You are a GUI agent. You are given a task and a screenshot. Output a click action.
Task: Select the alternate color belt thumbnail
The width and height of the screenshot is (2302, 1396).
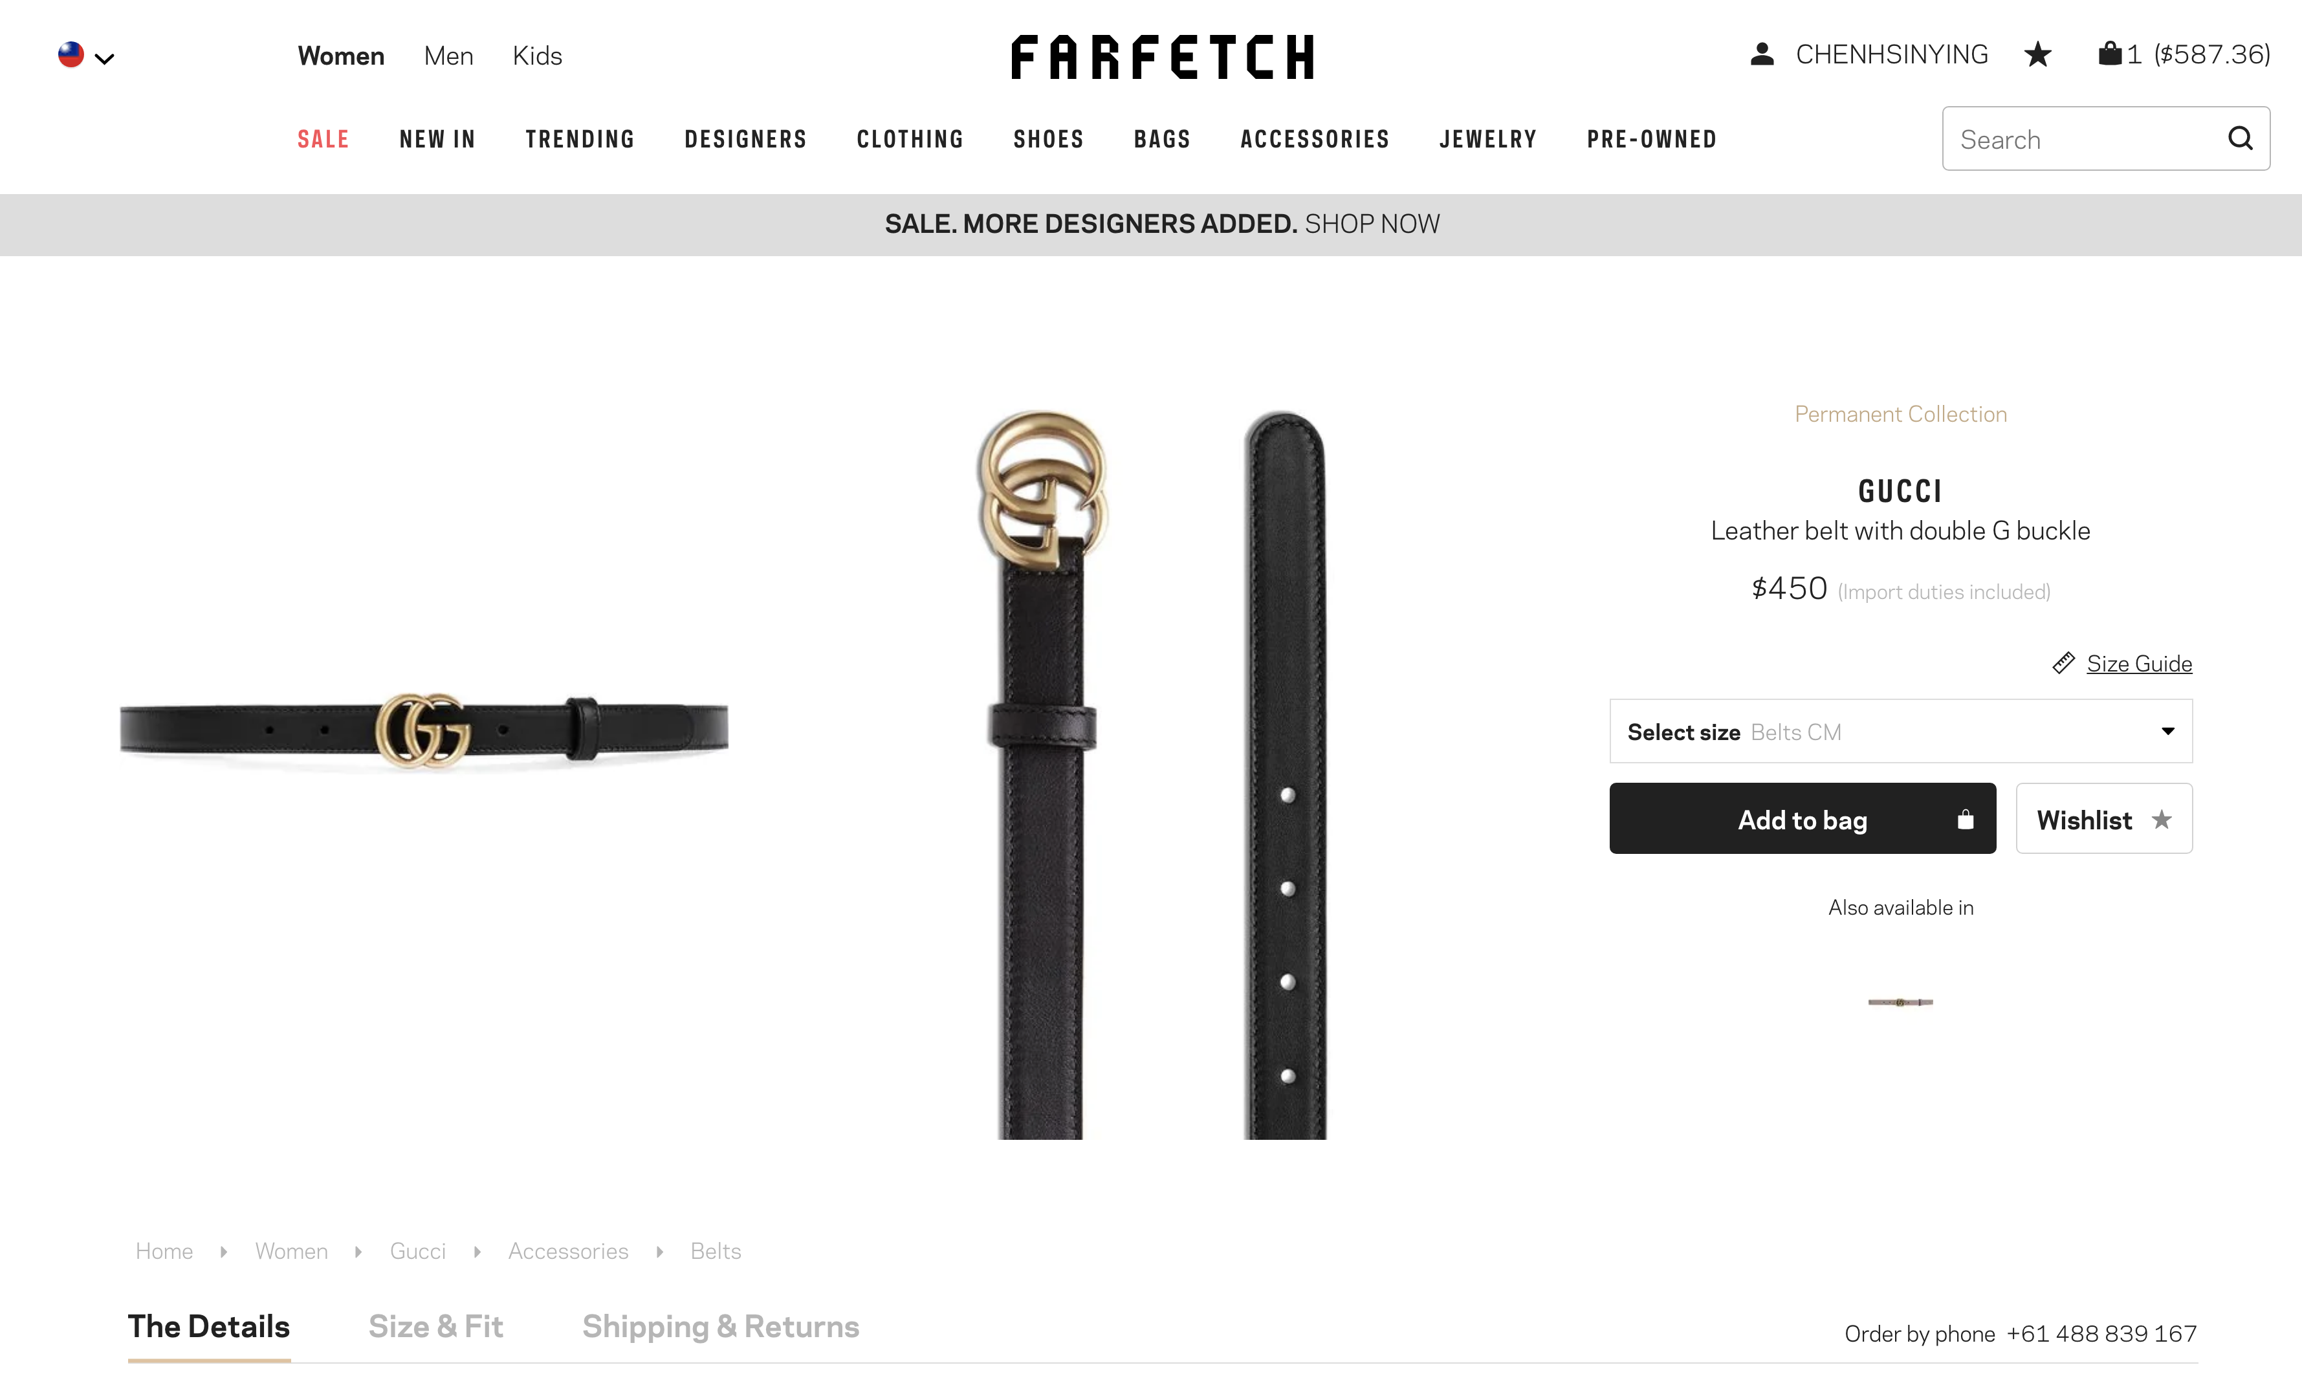tap(1900, 1001)
